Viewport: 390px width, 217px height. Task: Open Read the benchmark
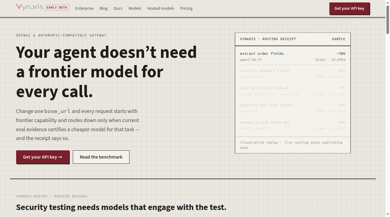click(x=101, y=157)
